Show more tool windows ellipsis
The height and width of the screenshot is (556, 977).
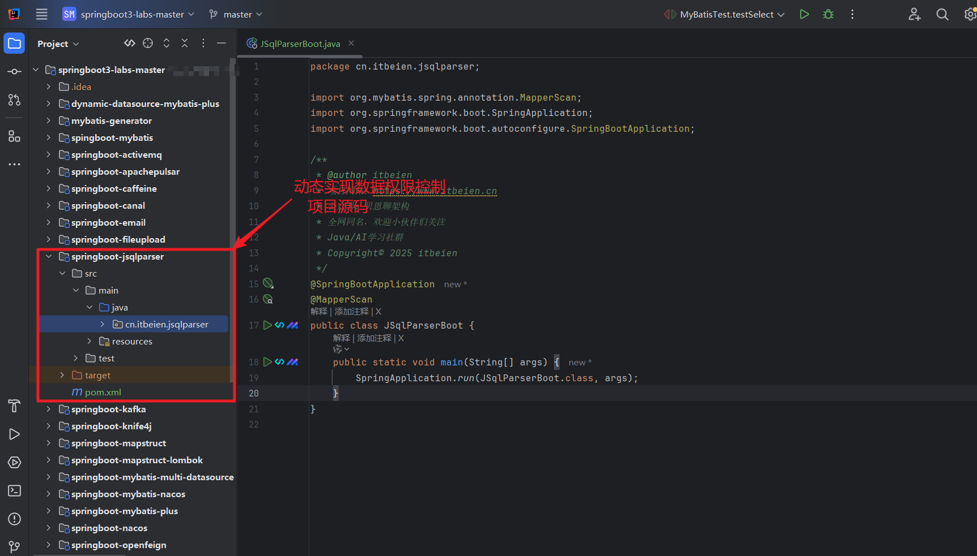(x=14, y=165)
